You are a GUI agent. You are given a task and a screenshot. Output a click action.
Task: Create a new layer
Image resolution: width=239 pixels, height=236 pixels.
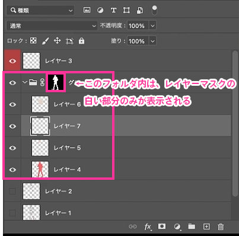pyautogui.click(x=206, y=227)
